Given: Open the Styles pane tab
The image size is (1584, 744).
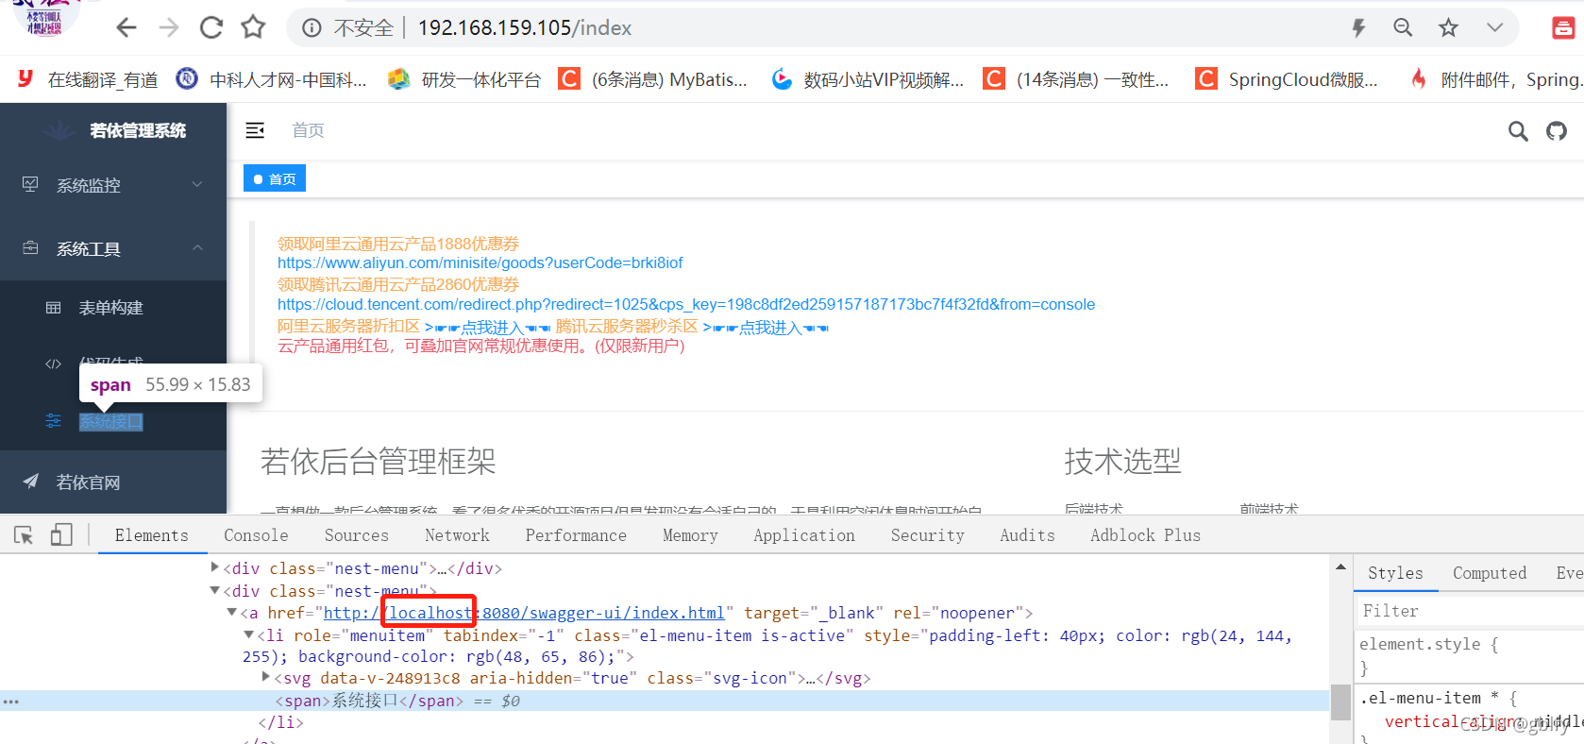Looking at the screenshot, I should (x=1395, y=573).
